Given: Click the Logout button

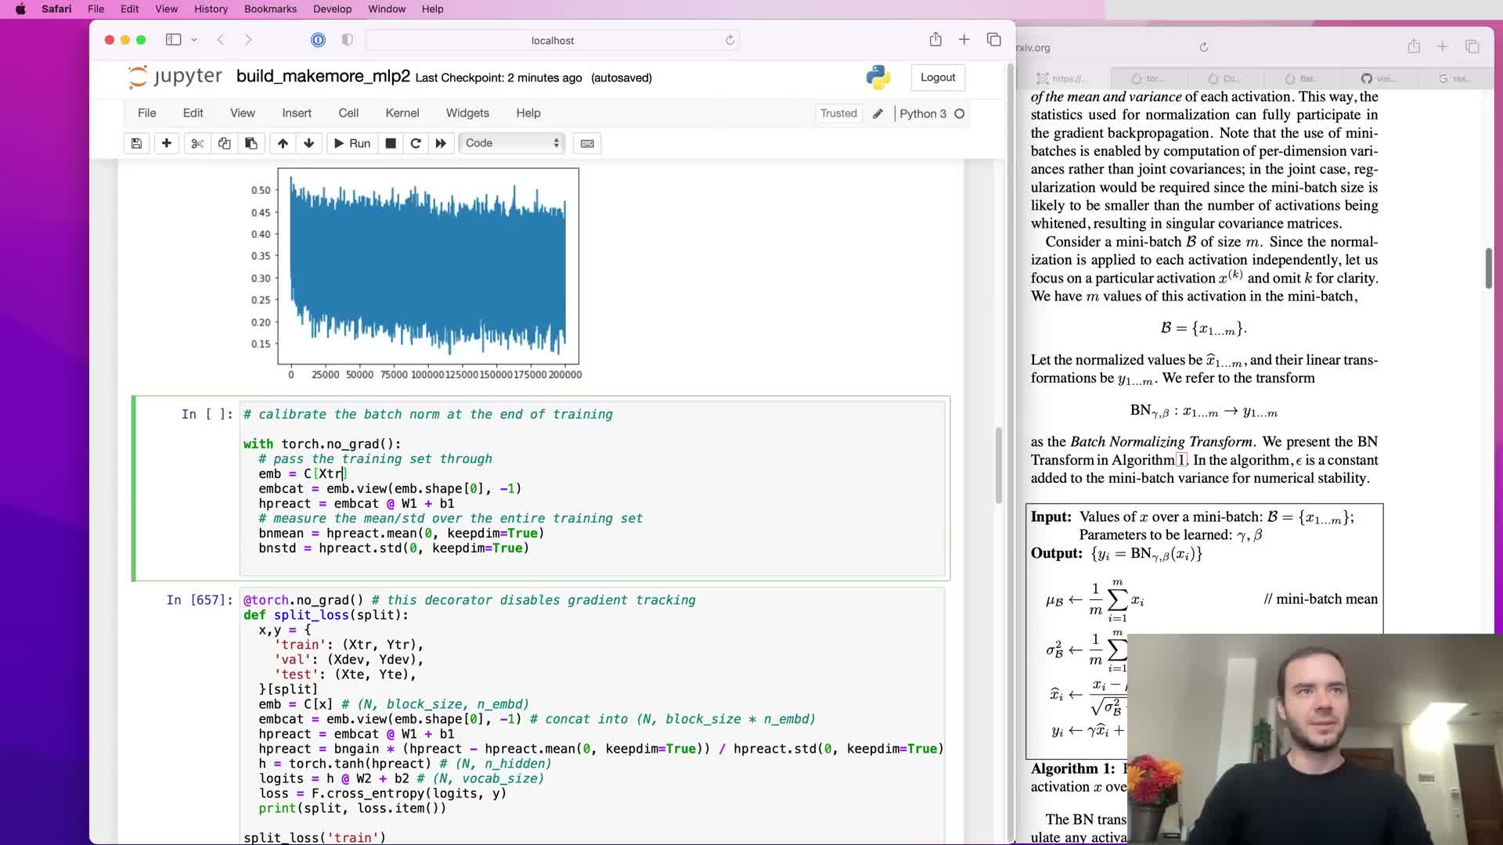Looking at the screenshot, I should [937, 77].
